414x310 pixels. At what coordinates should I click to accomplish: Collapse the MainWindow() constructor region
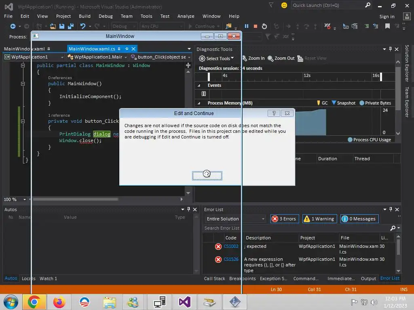click(x=23, y=84)
